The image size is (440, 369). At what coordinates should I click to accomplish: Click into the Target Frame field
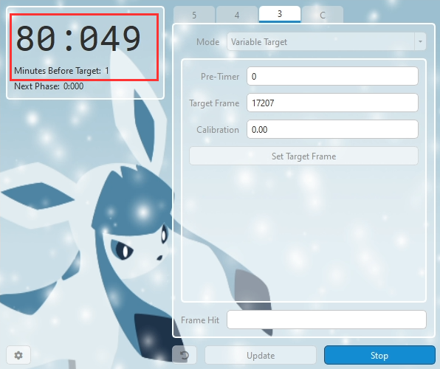[332, 103]
